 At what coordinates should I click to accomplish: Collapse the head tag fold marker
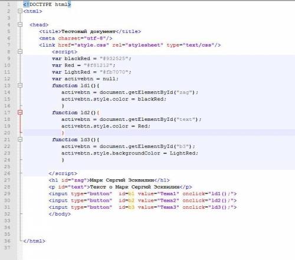coord(20,25)
